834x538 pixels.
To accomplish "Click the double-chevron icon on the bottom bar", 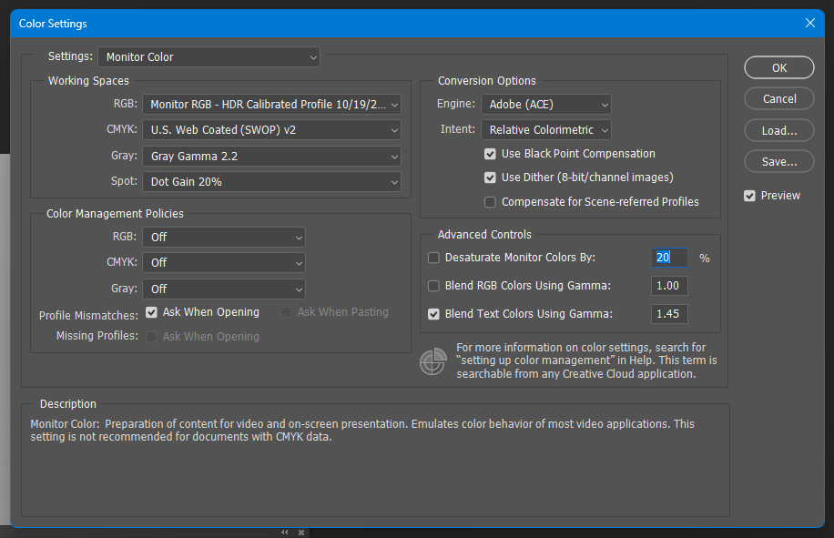I will pyautogui.click(x=285, y=532).
